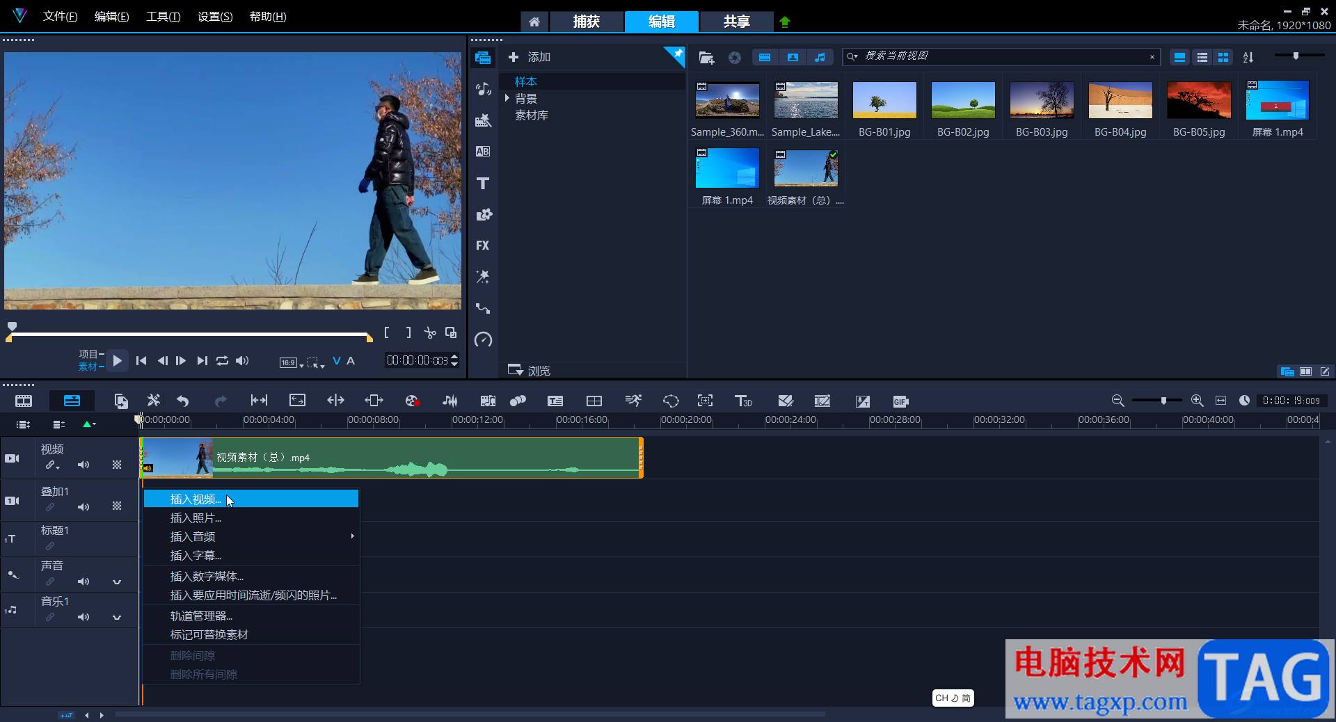Image resolution: width=1336 pixels, height=722 pixels.
Task: Open the Time Remapping runner icon
Action: [633, 401]
